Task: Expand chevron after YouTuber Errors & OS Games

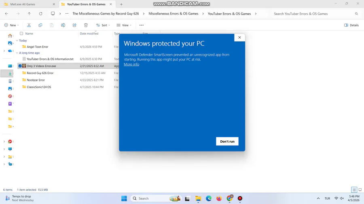Action: (256, 14)
